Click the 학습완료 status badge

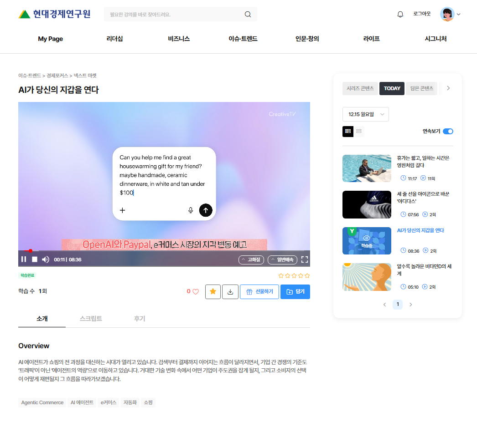pyautogui.click(x=27, y=275)
